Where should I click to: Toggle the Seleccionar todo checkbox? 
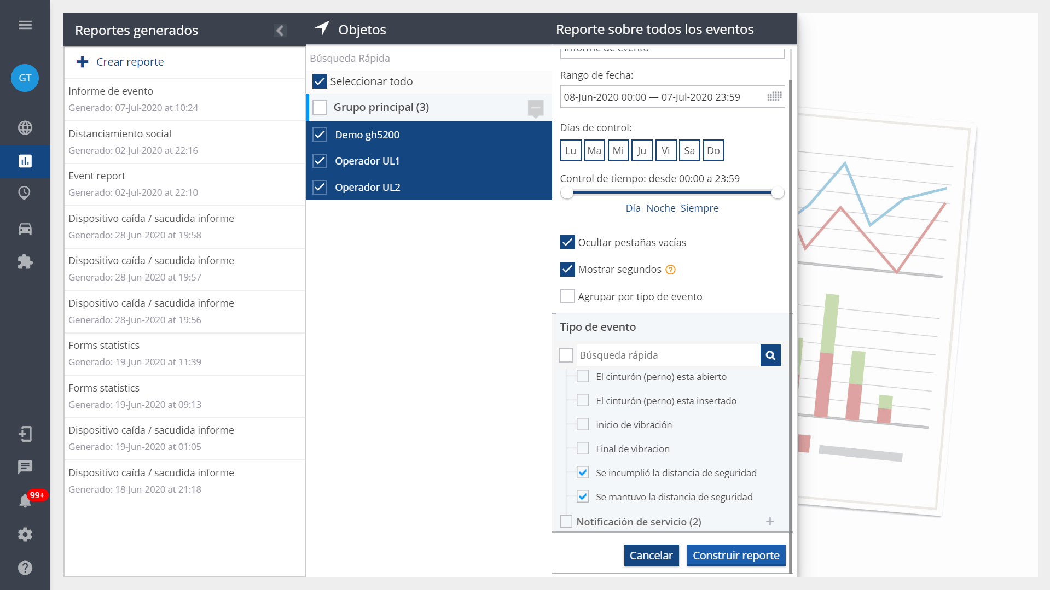click(320, 81)
